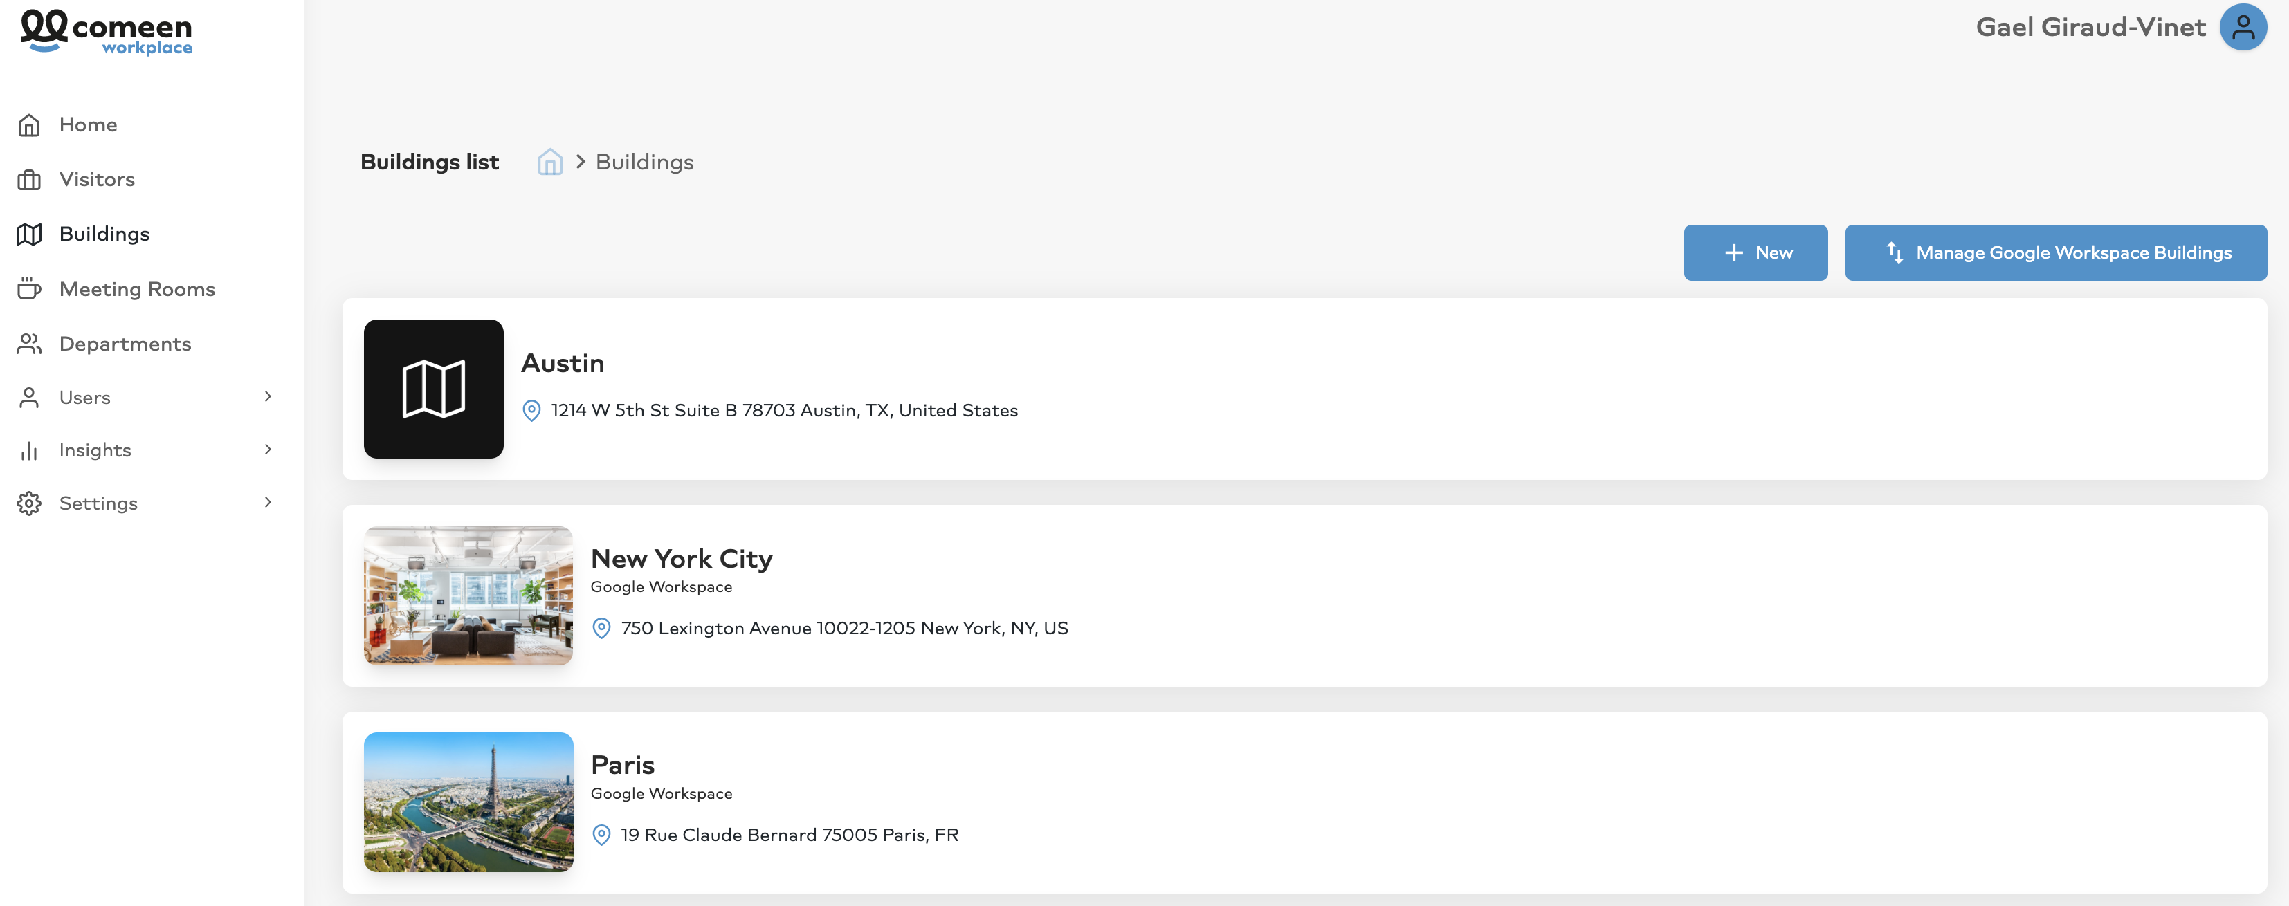The image size is (2289, 906).
Task: Open the Paris Eiffel Tower thumbnail
Action: coord(468,802)
